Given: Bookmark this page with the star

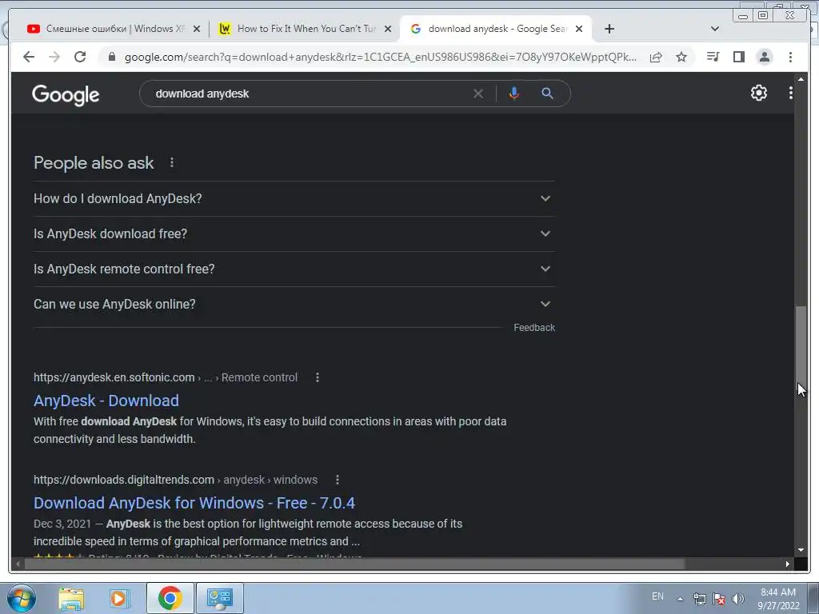Looking at the screenshot, I should click(681, 57).
